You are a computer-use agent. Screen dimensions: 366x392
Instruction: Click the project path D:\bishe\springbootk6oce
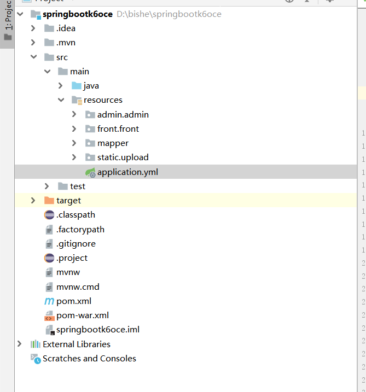coord(169,14)
